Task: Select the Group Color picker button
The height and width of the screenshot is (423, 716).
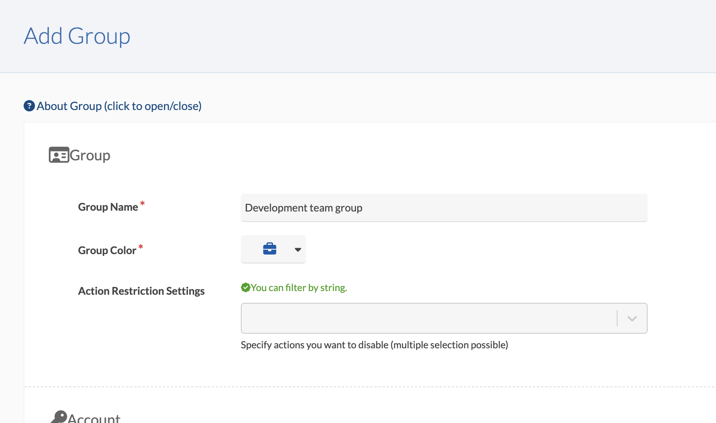Action: point(273,249)
